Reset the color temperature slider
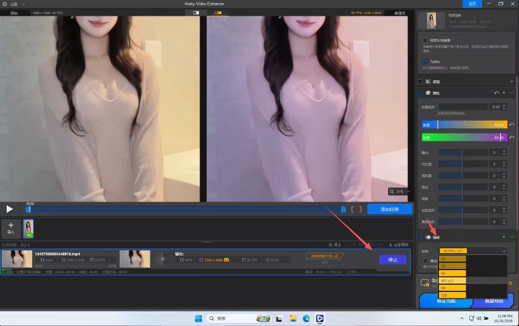 [512, 124]
